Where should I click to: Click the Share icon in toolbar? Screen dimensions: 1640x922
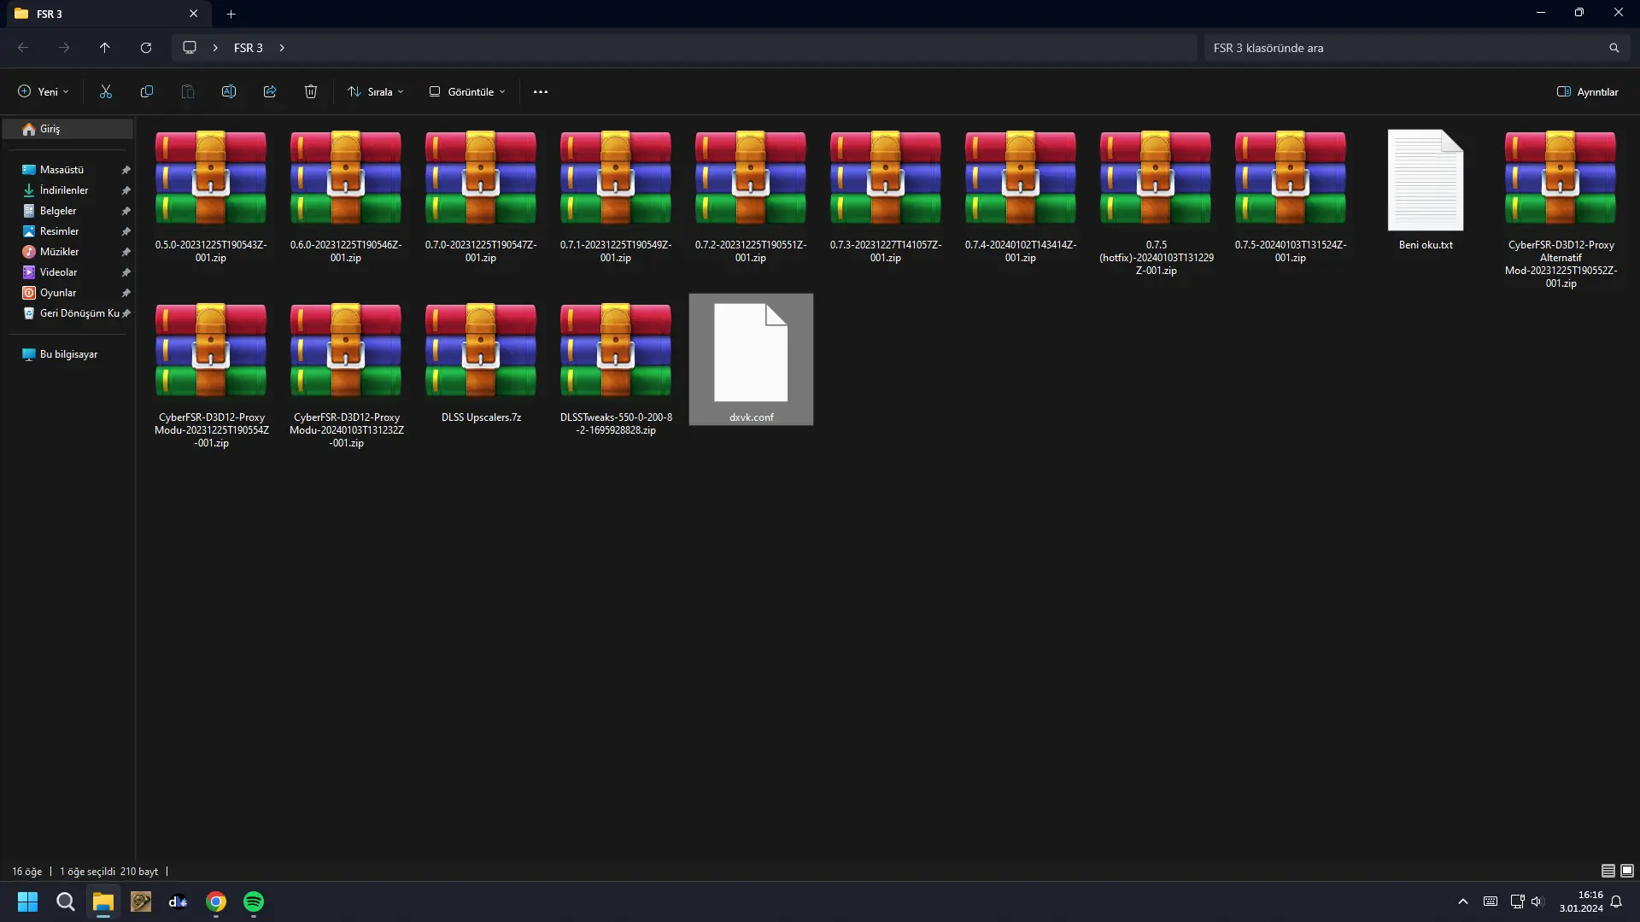(270, 91)
